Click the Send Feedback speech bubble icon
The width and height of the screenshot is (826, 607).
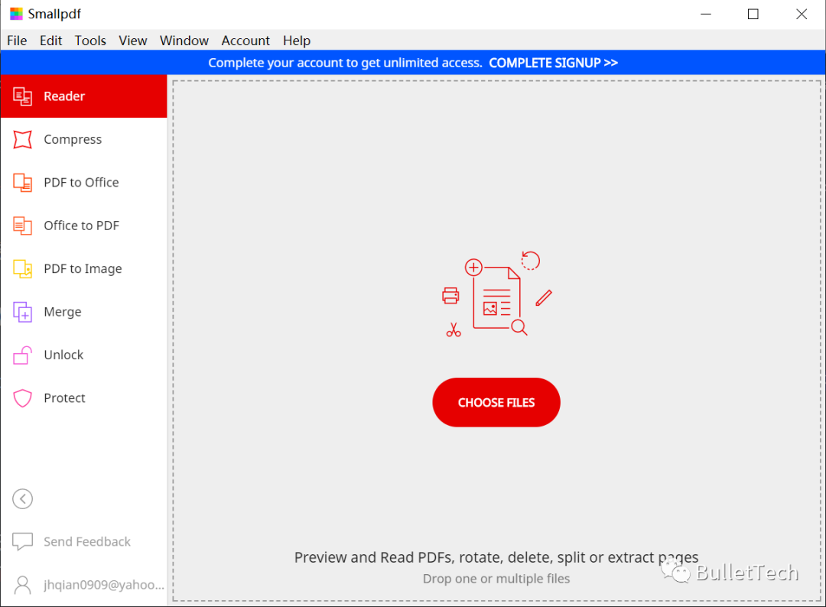point(22,542)
